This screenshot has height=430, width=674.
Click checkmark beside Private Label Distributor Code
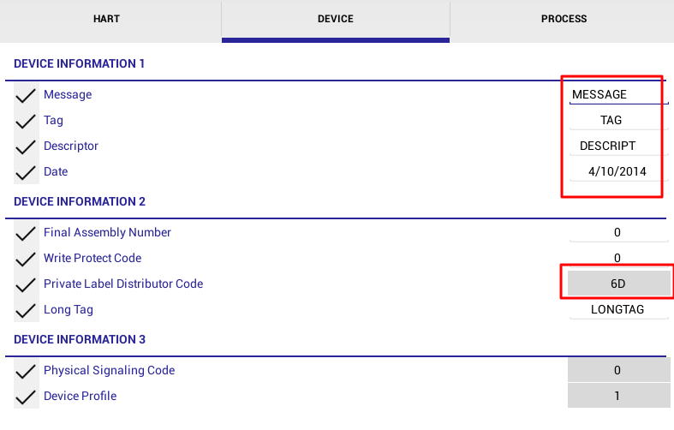coord(26,284)
